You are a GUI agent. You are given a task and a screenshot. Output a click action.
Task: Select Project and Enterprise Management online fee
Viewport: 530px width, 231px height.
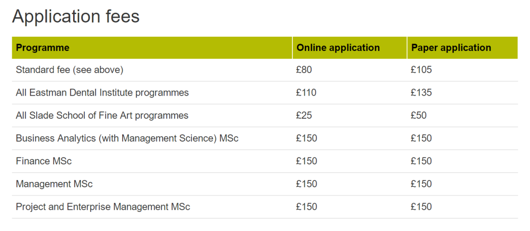click(x=306, y=206)
